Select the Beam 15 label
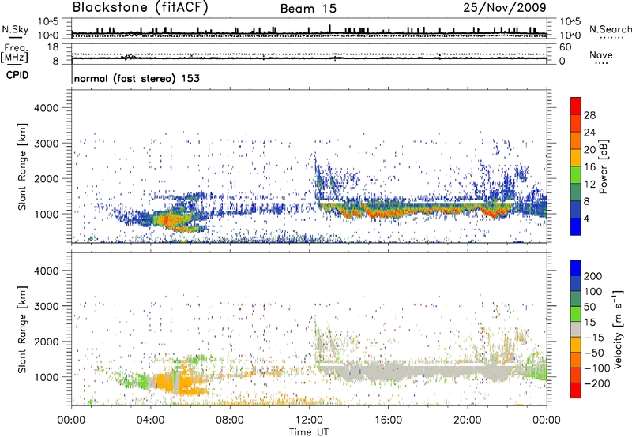Image resolution: width=632 pixels, height=437 pixels. pos(308,9)
